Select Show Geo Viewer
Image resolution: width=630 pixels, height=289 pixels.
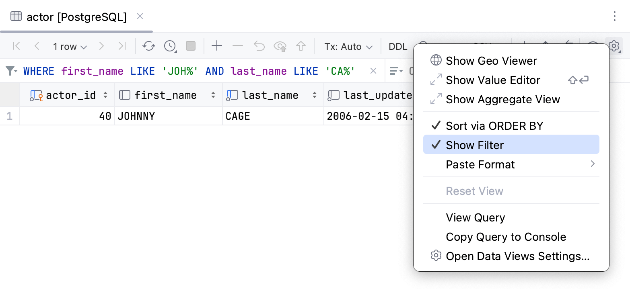(x=491, y=60)
